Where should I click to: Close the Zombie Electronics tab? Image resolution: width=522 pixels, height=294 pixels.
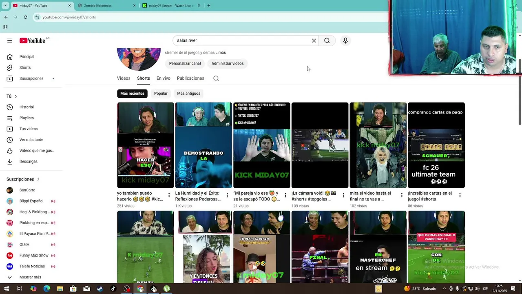[x=135, y=6]
